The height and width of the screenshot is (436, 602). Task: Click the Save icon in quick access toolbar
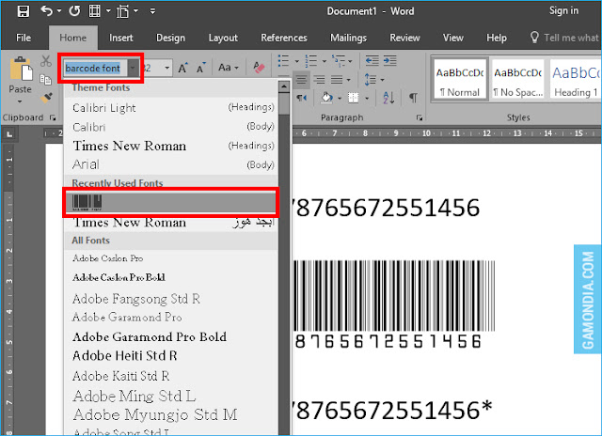click(23, 11)
